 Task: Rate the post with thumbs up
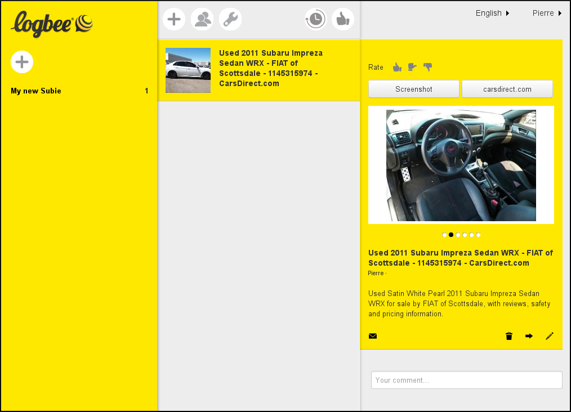(x=397, y=66)
